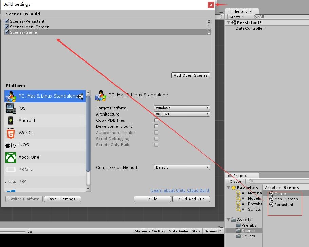Switch to the Hierarchy tab
Image resolution: width=309 pixels, height=247 pixels.
(242, 11)
